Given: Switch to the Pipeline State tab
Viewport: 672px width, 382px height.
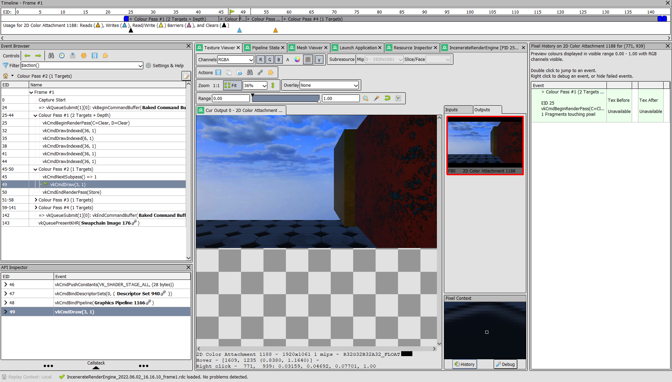Looking at the screenshot, I should [266, 48].
